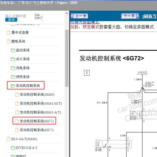Click the boxed page number 1 in diagram
157x157 pixels.
click(87, 73)
